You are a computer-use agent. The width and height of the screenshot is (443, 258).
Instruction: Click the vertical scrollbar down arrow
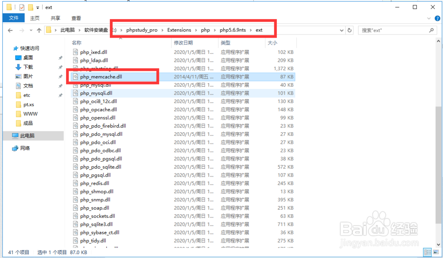pos(438,244)
